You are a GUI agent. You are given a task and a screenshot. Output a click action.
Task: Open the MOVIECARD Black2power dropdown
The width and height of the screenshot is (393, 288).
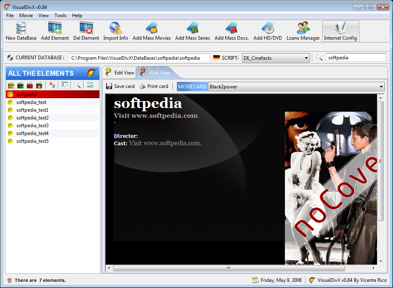296,87
